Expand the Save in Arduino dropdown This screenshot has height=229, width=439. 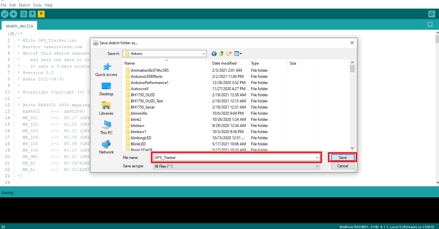tap(204, 54)
